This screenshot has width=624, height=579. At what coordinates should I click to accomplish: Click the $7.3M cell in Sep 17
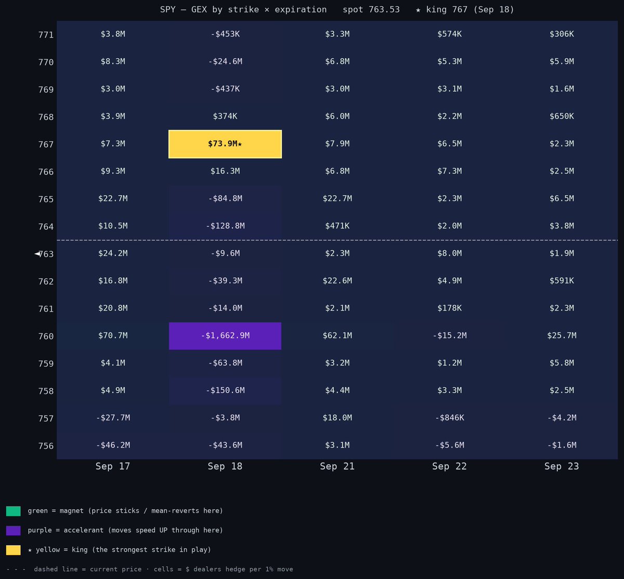(x=113, y=144)
